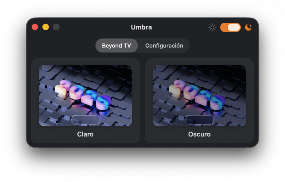
Task: Click the orange track of the appearance switch
Action: point(224,28)
